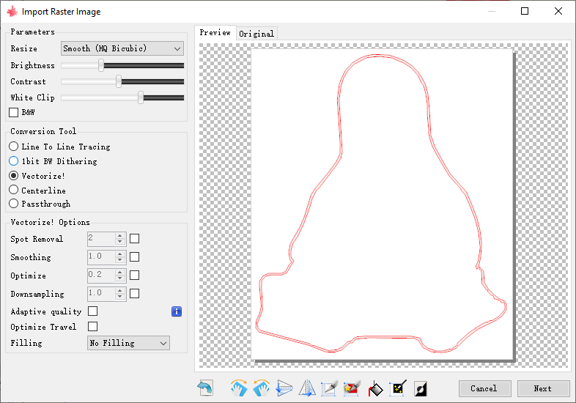Screen dimensions: 576x403
Task: Click the red app icon in the title bar
Action: [12, 12]
